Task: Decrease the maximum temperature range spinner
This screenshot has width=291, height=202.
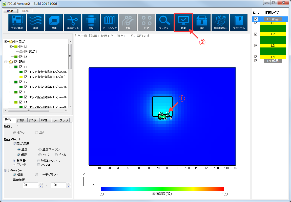Action: 69,187
